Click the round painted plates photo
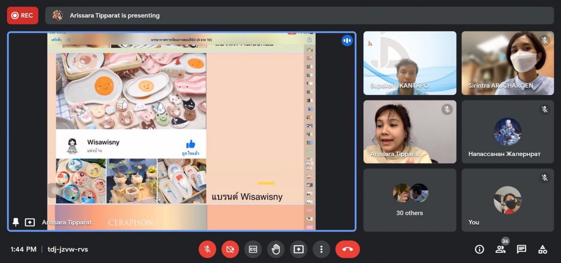This screenshot has width=561, height=263. pos(81,181)
